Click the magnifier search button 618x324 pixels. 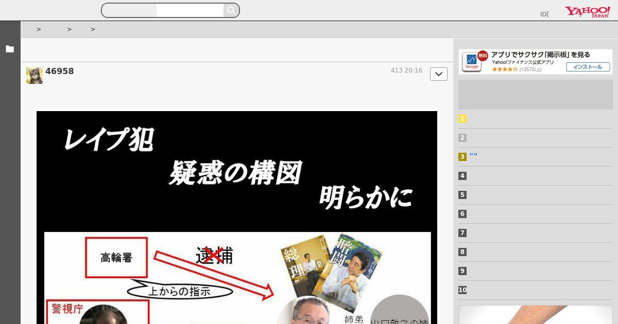(x=231, y=10)
